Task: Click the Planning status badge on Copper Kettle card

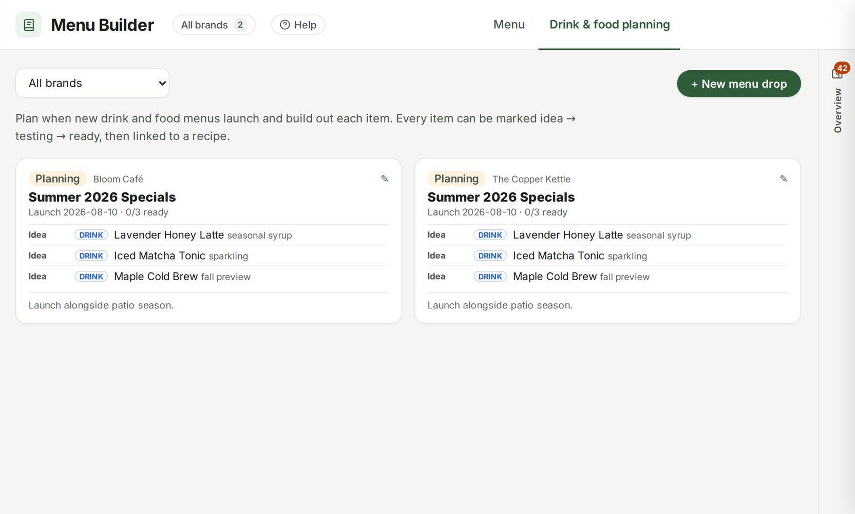Action: point(457,179)
